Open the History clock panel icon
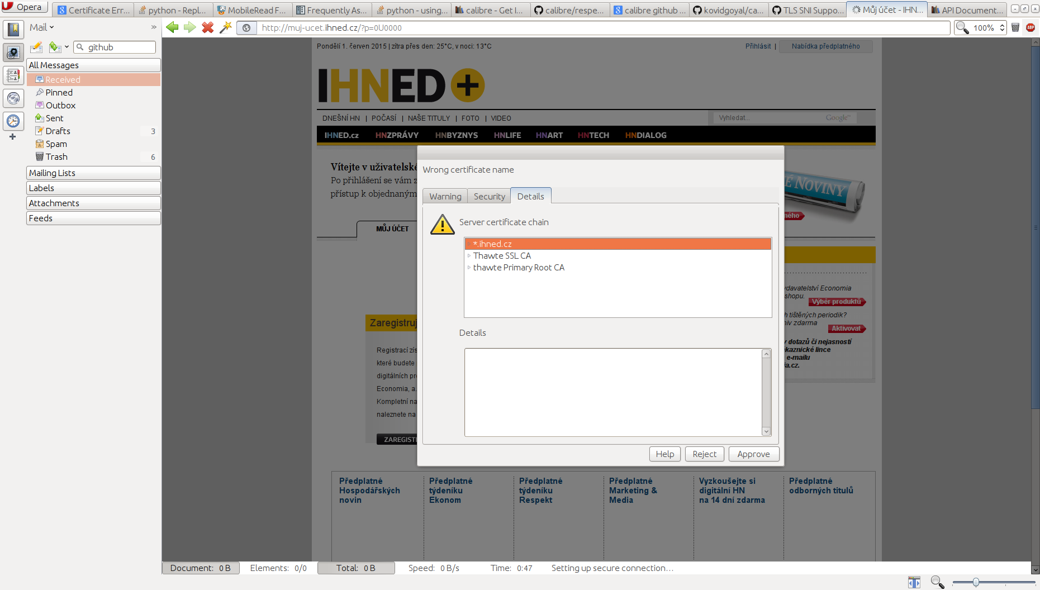 13,121
